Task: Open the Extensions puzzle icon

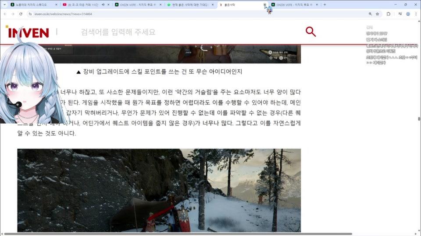Action: 389,14
